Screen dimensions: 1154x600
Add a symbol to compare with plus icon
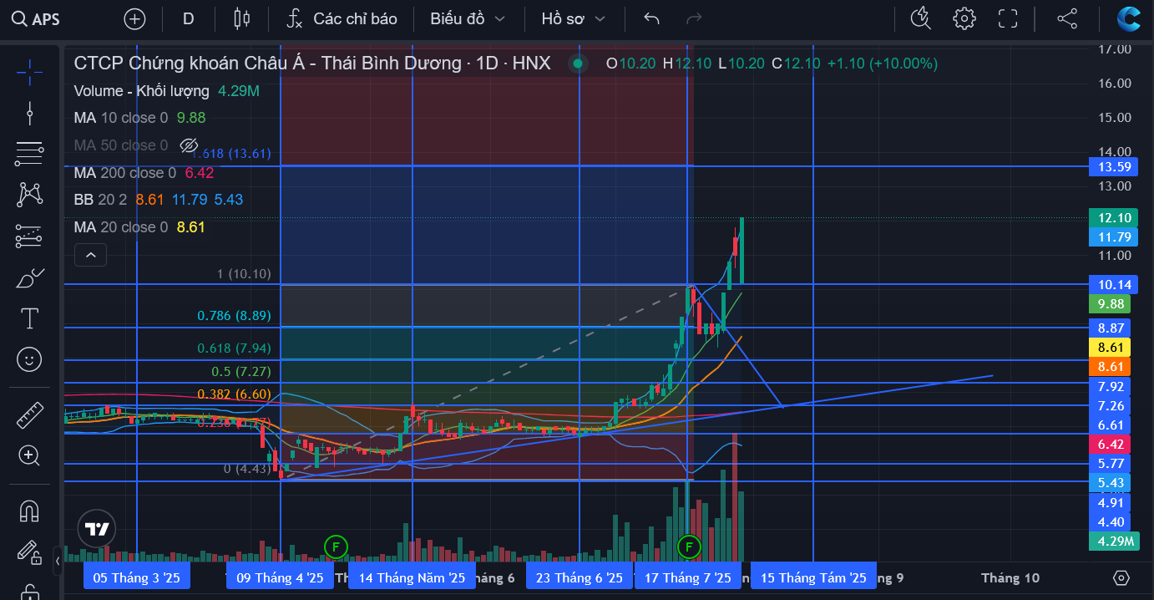(x=134, y=18)
